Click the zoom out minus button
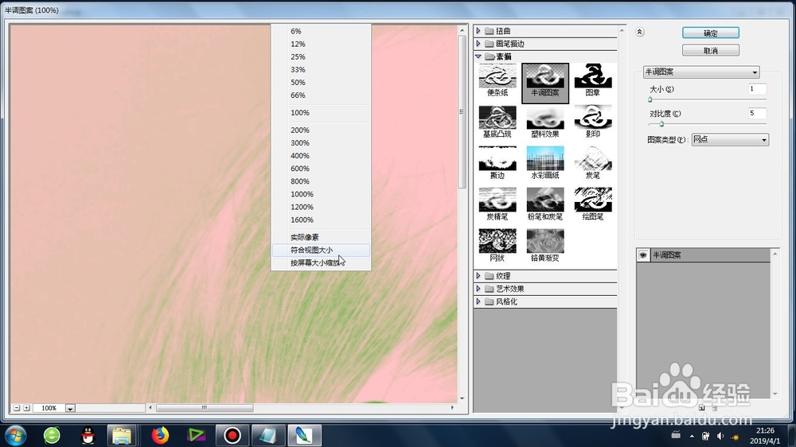This screenshot has width=796, height=447. [x=16, y=408]
